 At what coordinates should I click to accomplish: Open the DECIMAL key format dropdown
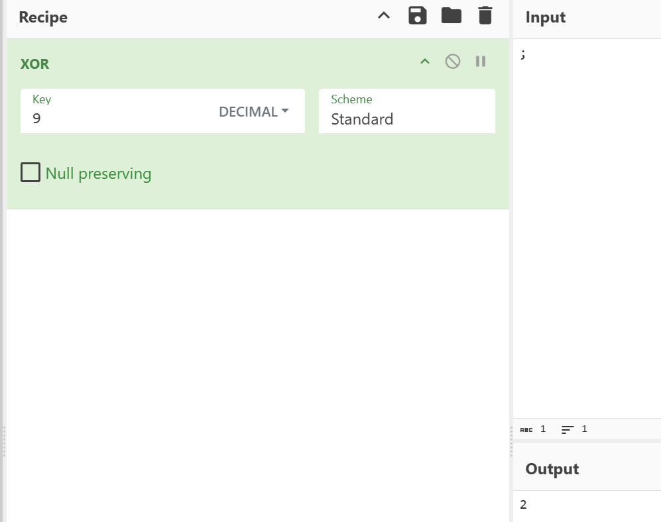(254, 112)
